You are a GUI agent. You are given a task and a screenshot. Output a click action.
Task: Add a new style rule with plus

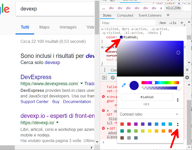point(182,23)
